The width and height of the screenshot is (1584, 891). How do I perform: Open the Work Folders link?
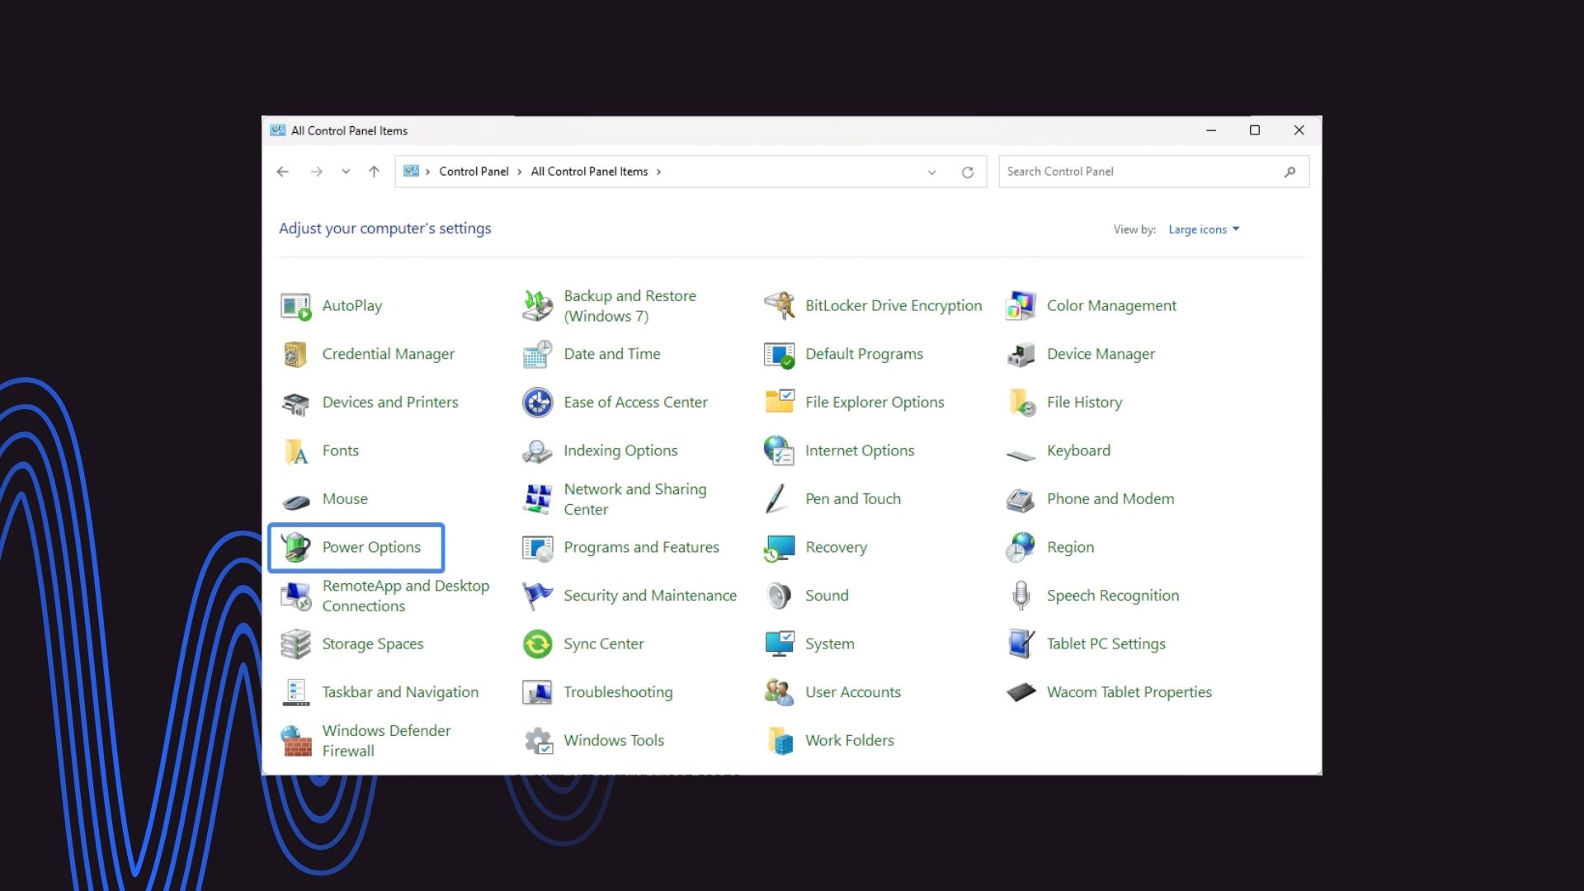click(850, 741)
